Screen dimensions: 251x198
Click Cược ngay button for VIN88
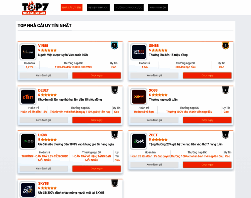tap(96, 76)
